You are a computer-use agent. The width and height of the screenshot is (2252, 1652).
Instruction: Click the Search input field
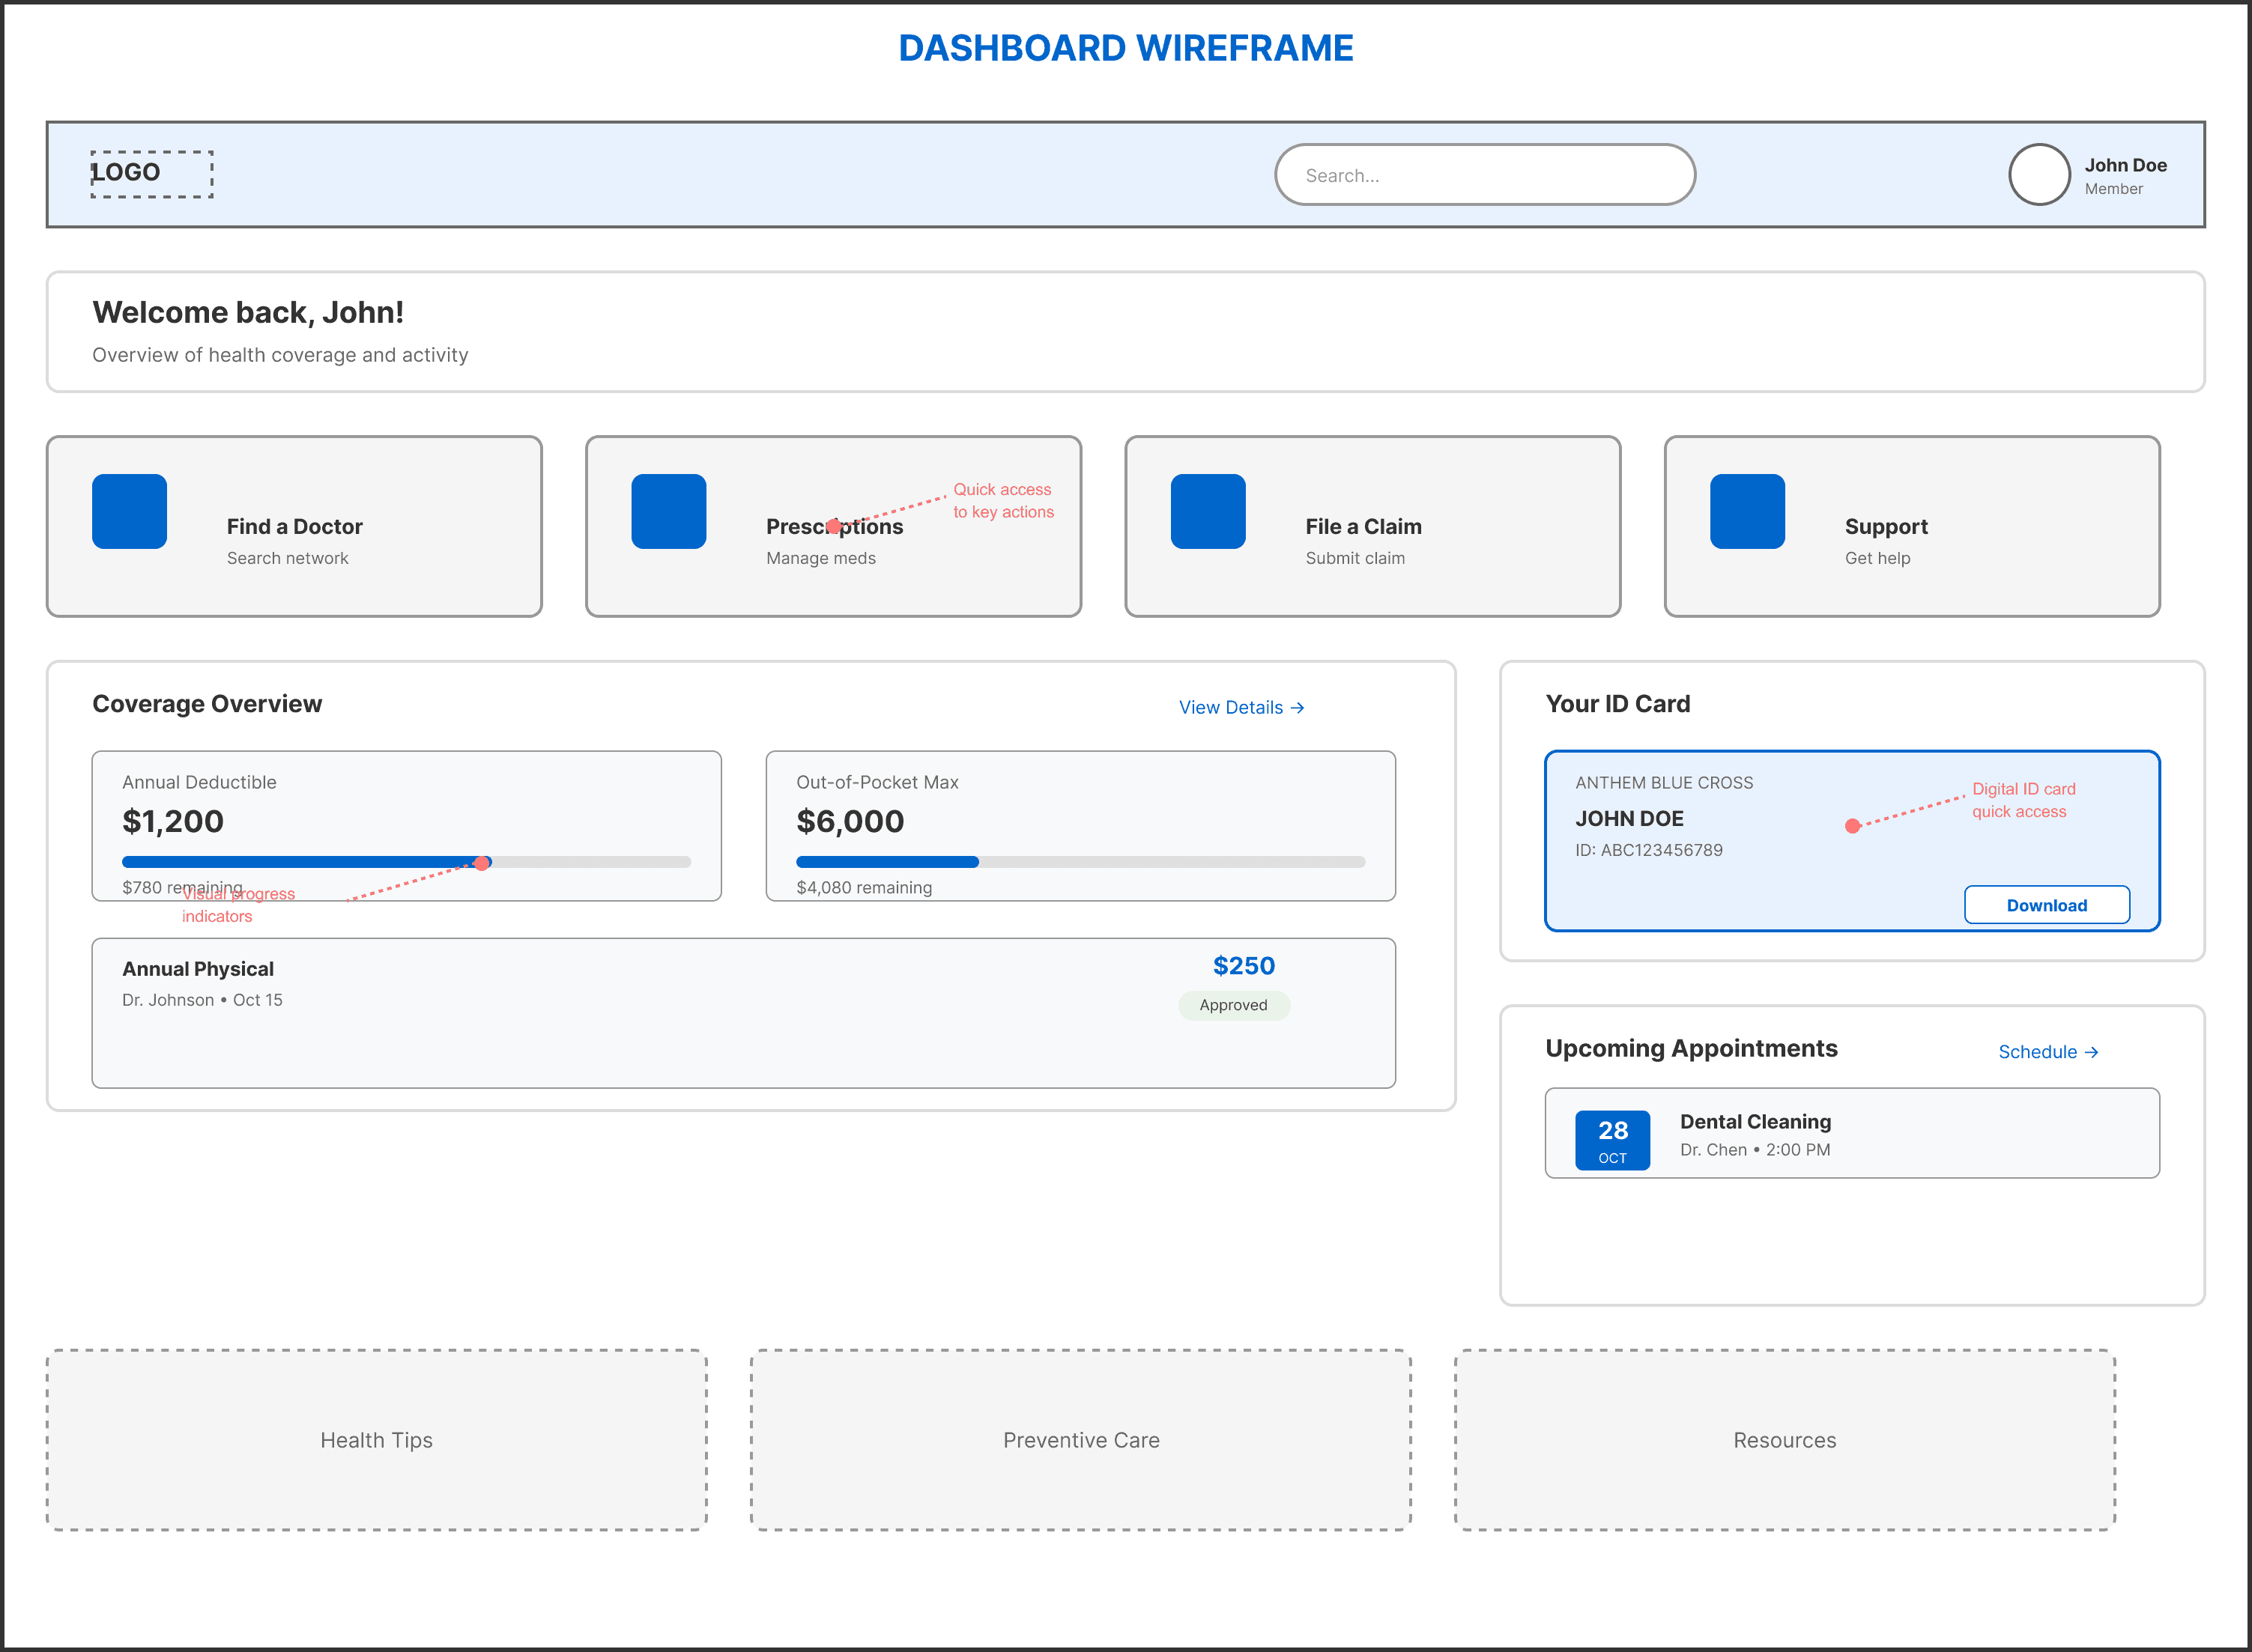point(1483,175)
